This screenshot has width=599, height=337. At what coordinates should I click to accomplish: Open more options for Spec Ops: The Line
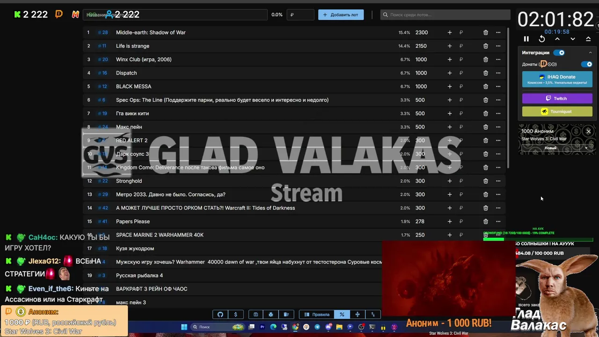498,100
